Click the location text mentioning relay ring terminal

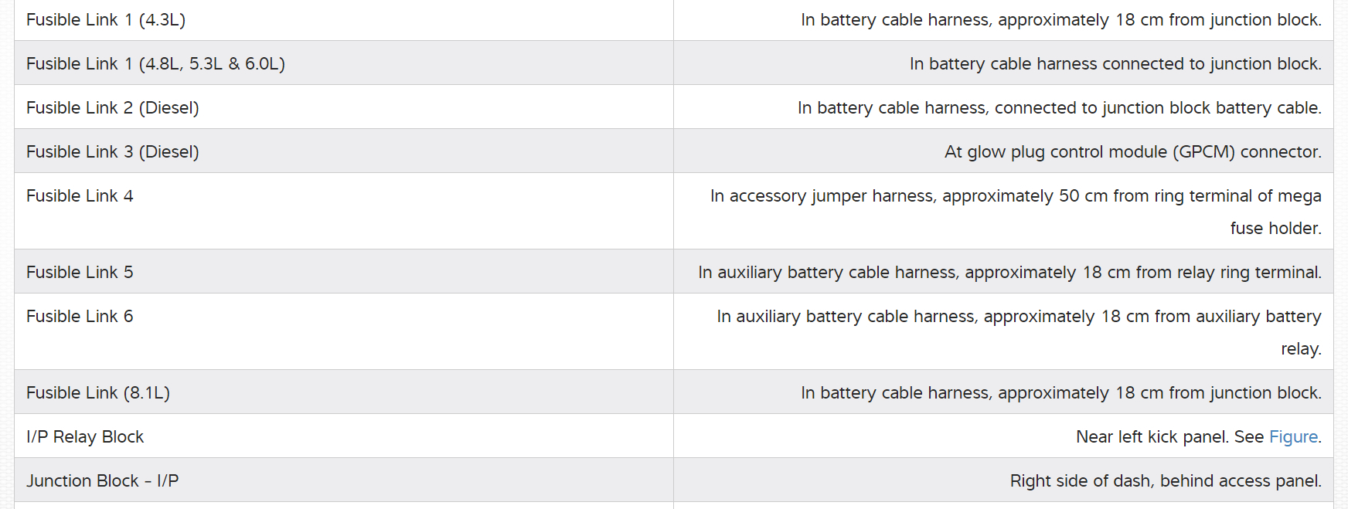click(x=1009, y=273)
